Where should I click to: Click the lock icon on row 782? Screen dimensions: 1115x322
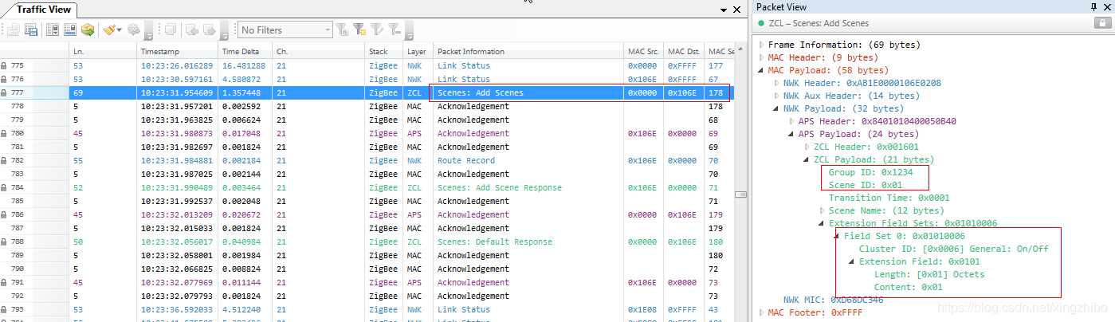[4, 160]
